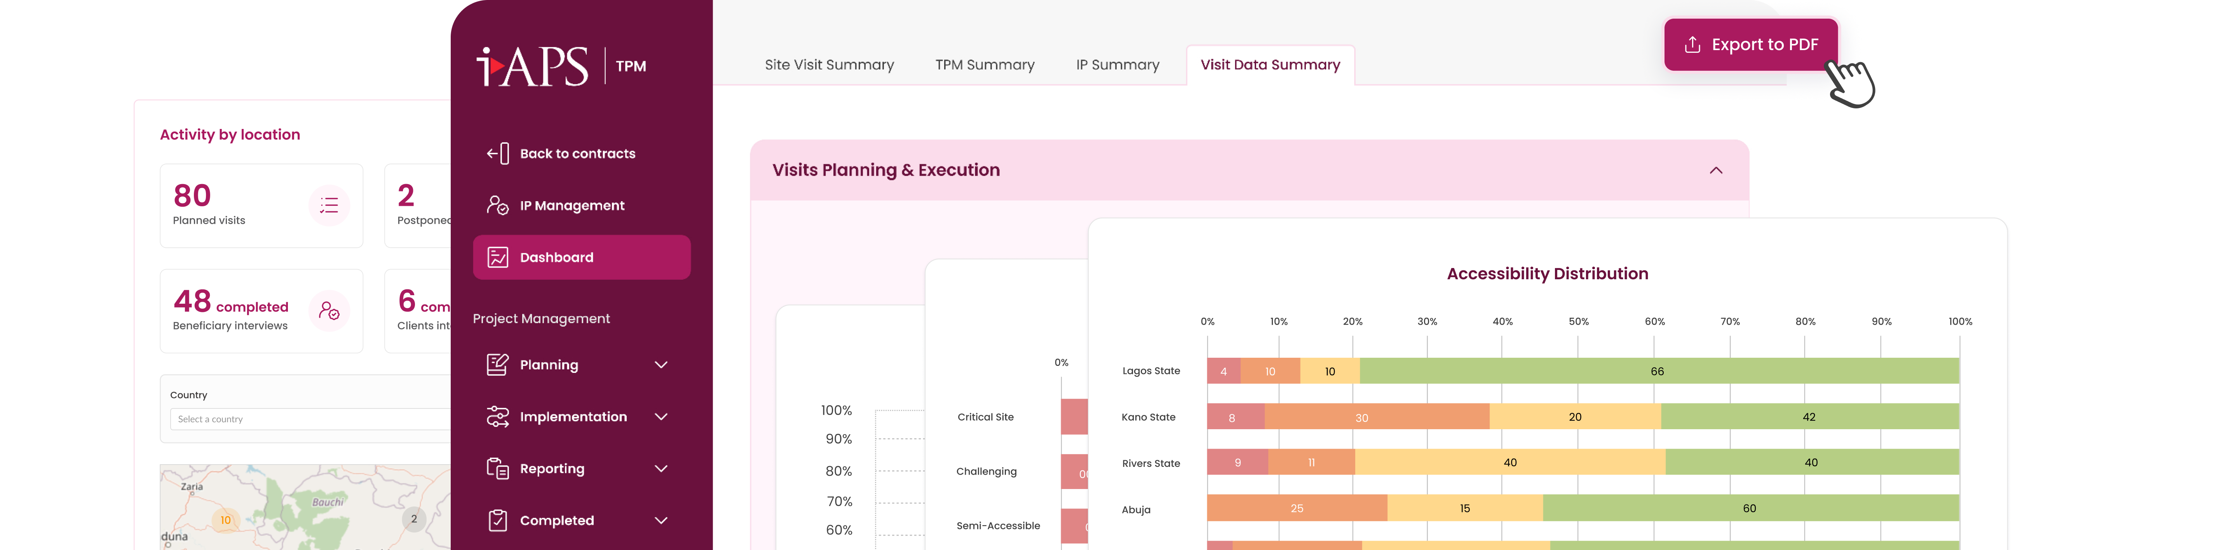Click the Activity by location heading
The width and height of the screenshot is (2238, 550).
tap(230, 135)
